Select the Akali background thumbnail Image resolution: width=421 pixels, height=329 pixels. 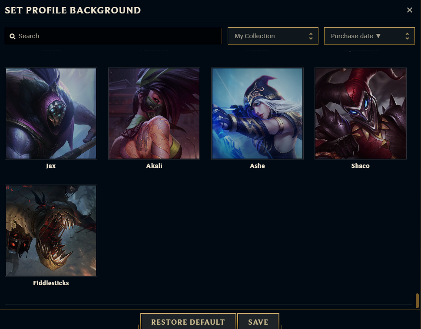154,113
